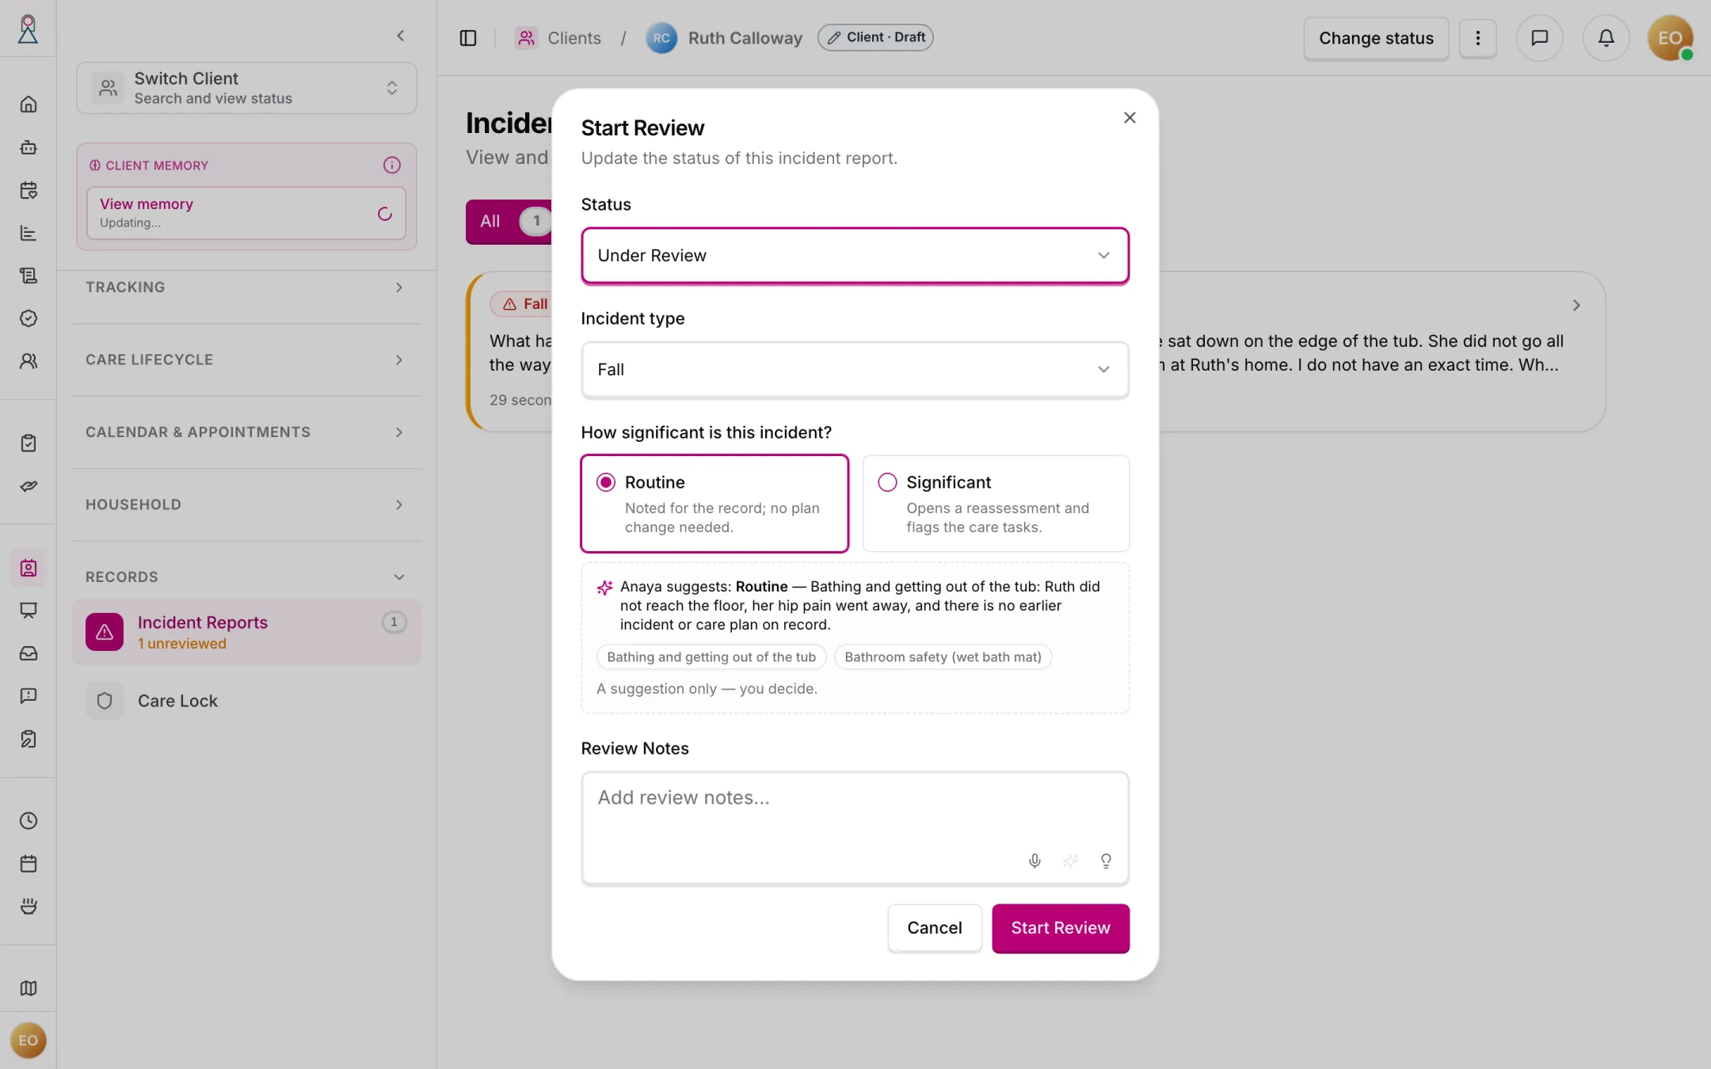
Task: Click the lightbulb icon in Review Notes
Action: [x=1106, y=861]
